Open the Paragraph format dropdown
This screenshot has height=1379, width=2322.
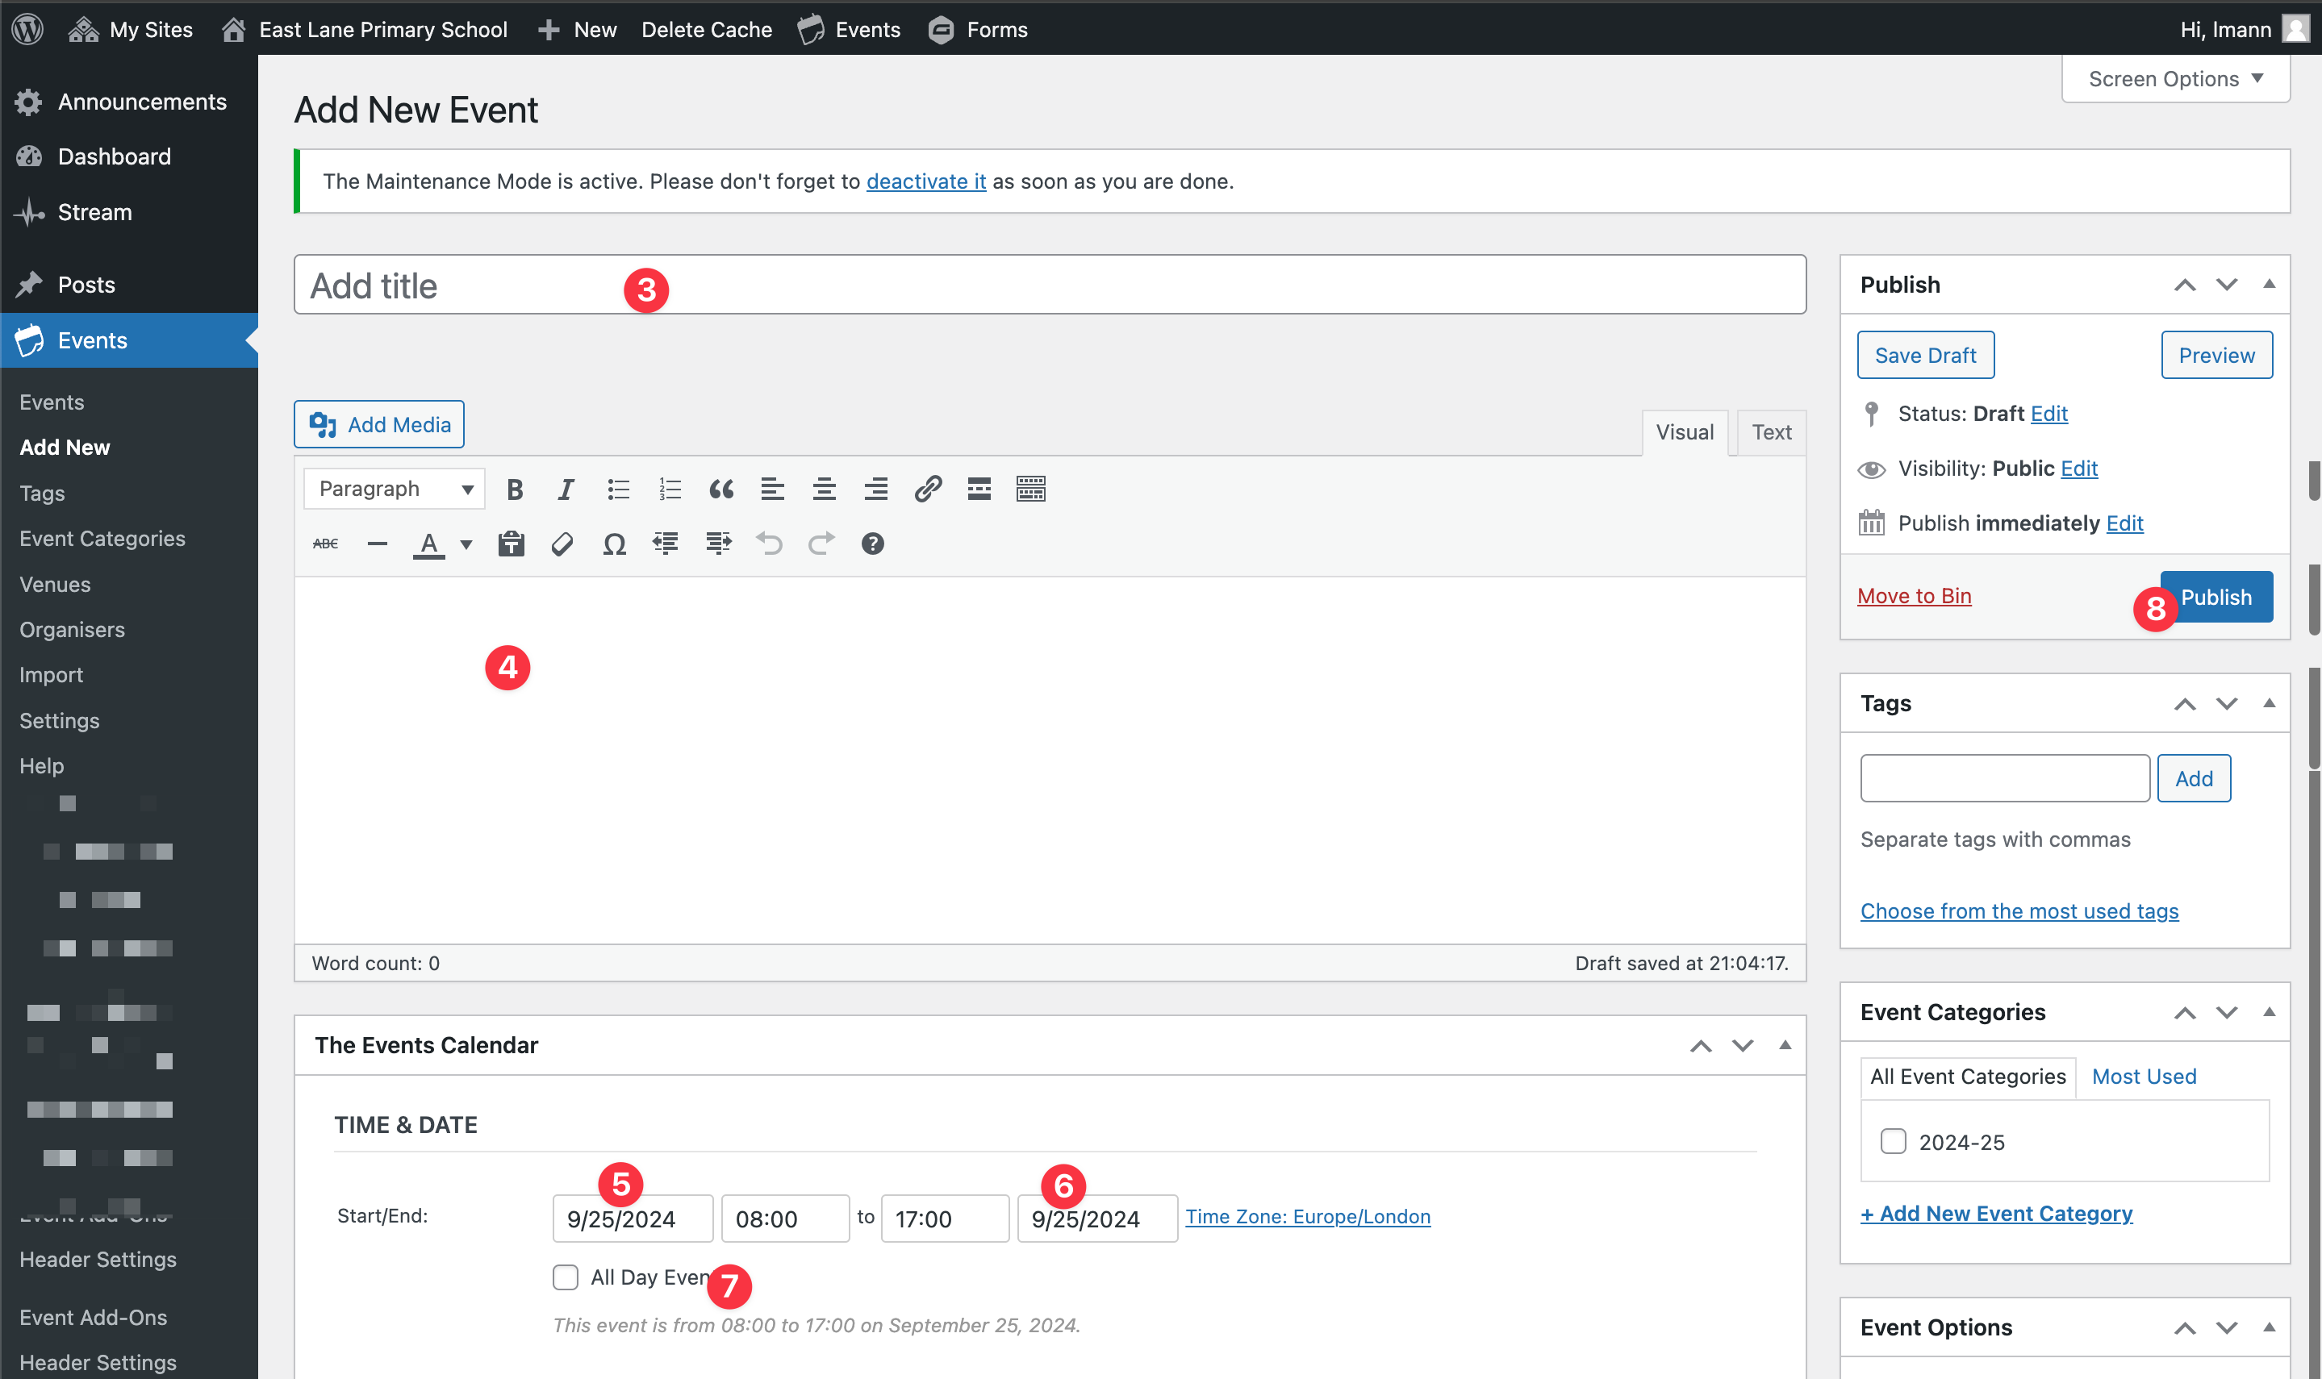point(394,489)
